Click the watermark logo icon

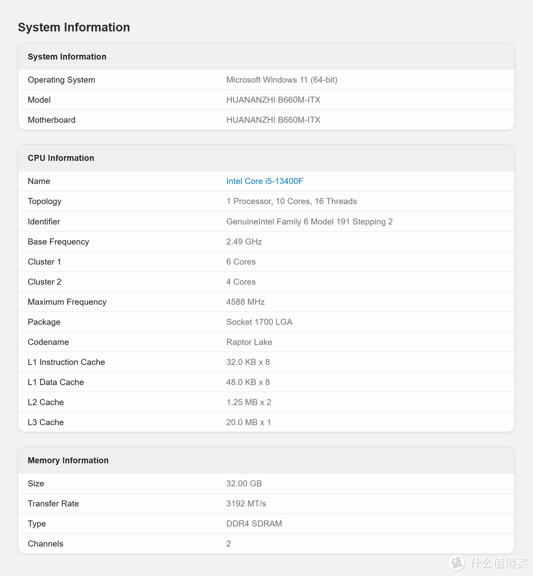coord(457,562)
